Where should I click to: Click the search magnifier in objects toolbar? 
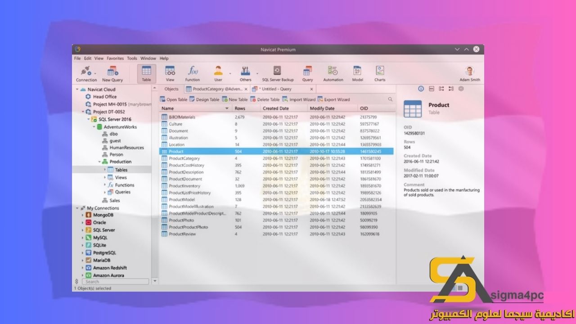(390, 99)
